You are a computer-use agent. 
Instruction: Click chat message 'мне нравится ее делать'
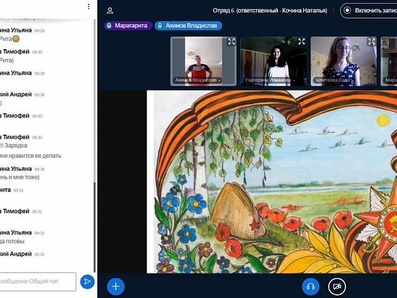coord(30,156)
